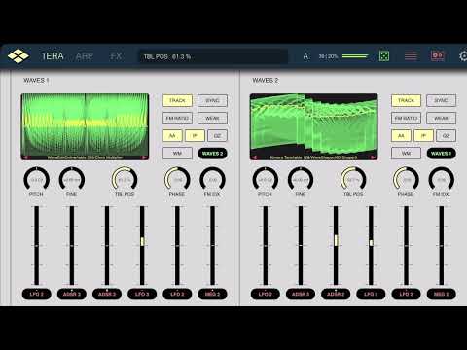Click the Waves 2 FINE knob

point(301,179)
